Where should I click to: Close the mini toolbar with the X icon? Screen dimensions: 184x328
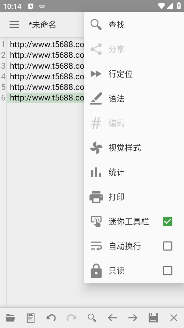(x=174, y=318)
